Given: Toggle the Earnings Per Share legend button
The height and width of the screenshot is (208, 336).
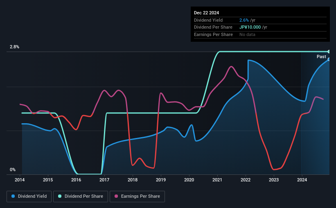Looking at the screenshot, I should (x=137, y=197).
